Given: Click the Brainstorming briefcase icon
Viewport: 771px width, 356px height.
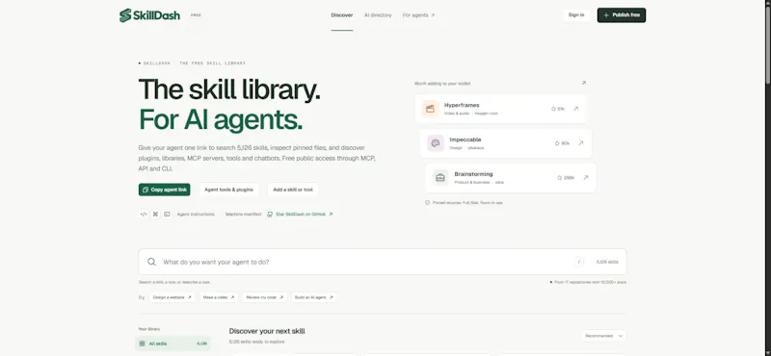Looking at the screenshot, I should [440, 177].
